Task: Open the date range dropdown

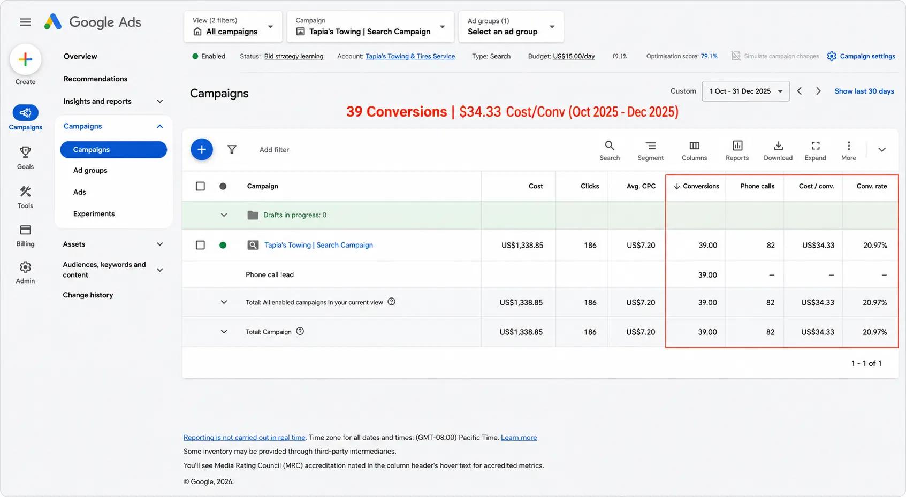Action: [746, 91]
